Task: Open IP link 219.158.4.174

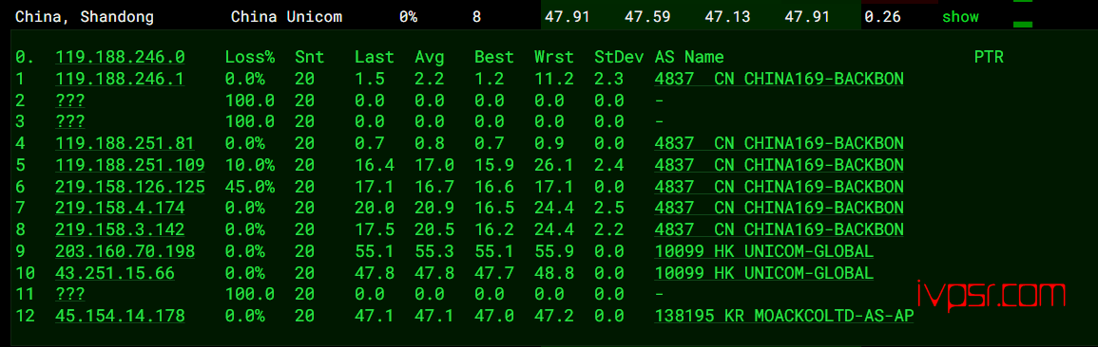Action: pyautogui.click(x=120, y=208)
